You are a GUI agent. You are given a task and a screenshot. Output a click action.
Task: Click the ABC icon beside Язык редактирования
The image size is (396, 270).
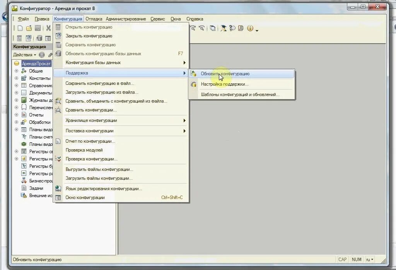coord(58,189)
